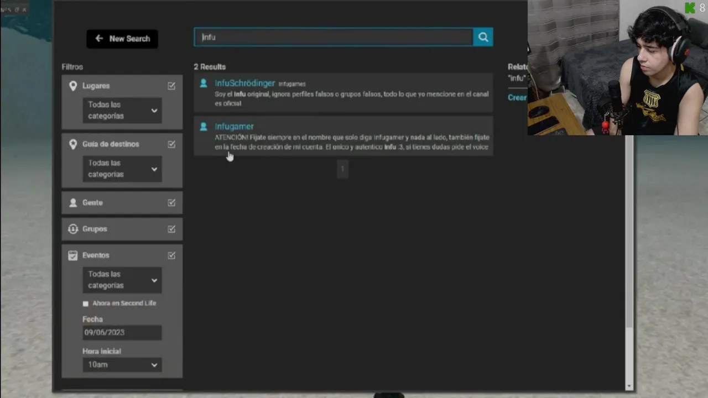This screenshot has height=398, width=708.
Task: Click the InfuSchrödinger avatar icon
Action: pos(204,83)
